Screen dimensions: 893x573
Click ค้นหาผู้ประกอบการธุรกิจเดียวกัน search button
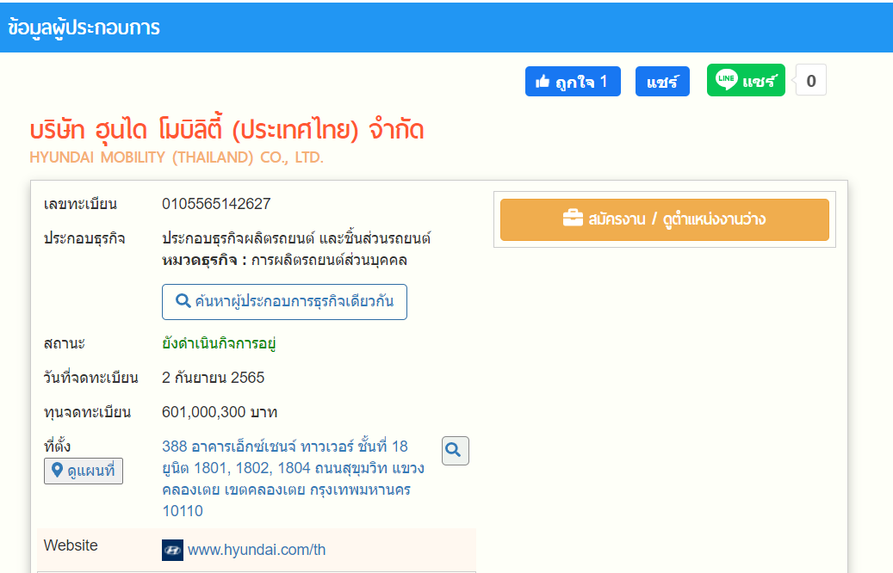pos(284,302)
